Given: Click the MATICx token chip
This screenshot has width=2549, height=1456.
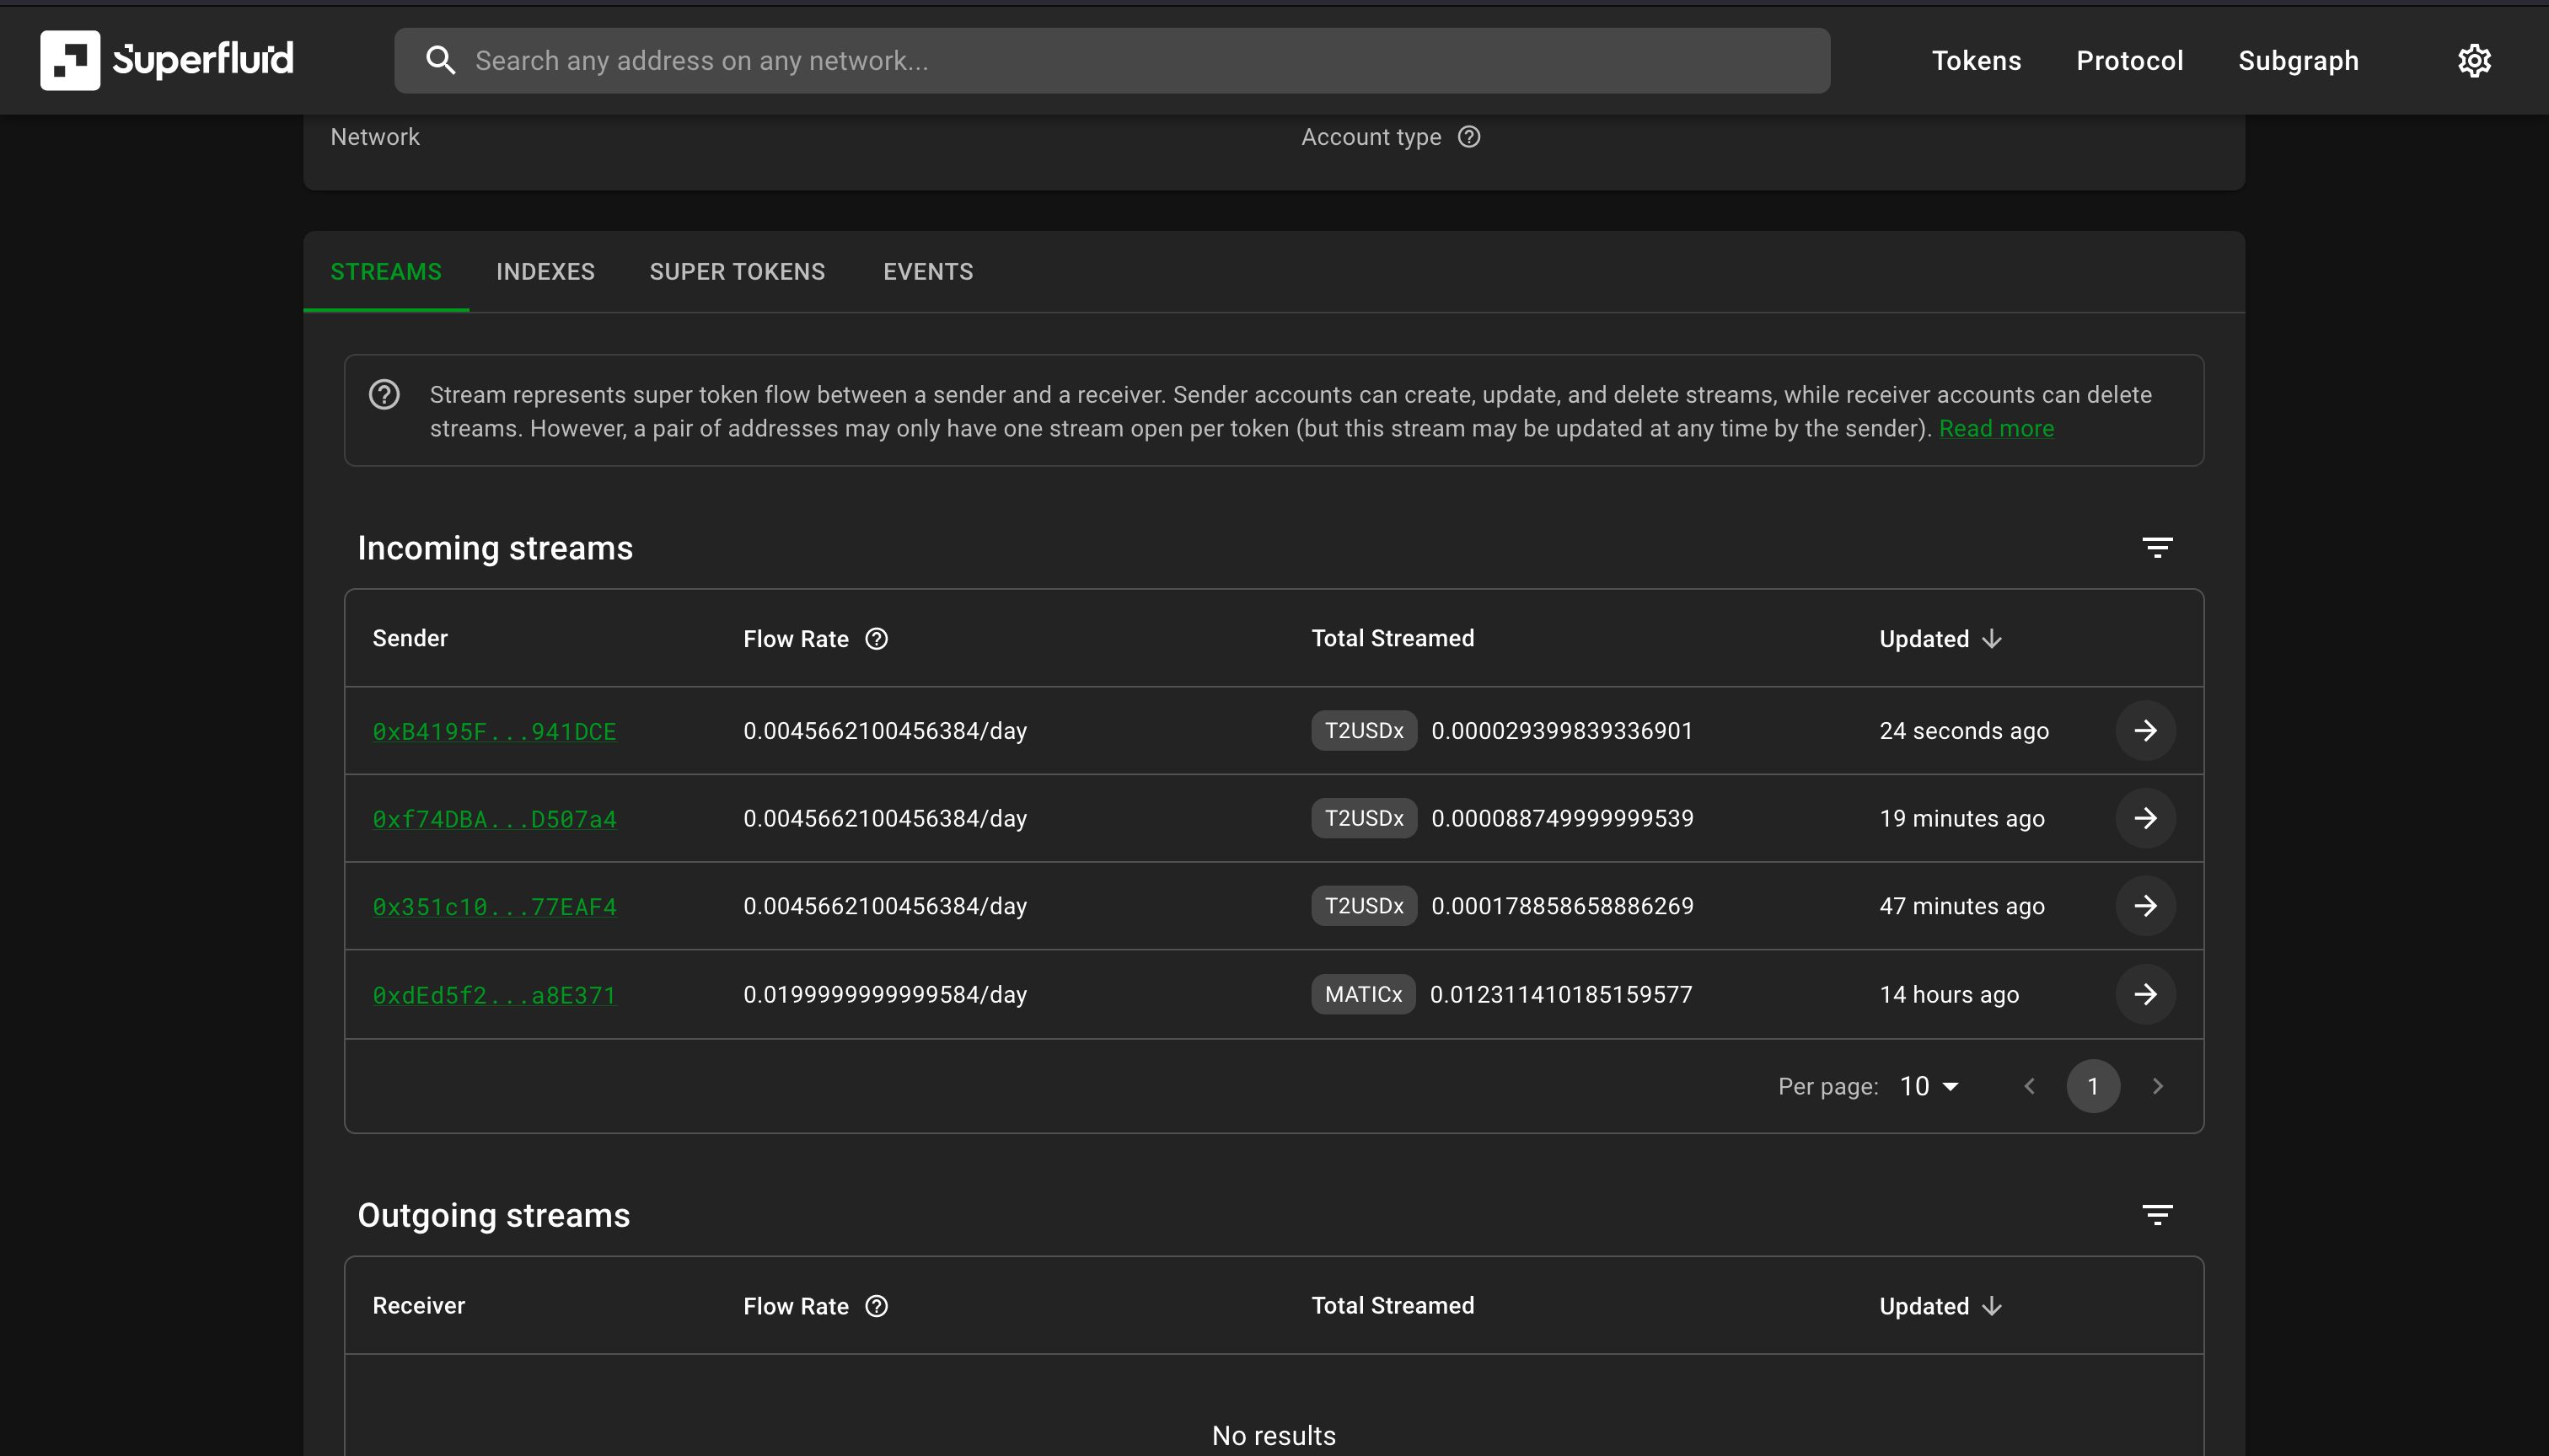Looking at the screenshot, I should pos(1362,994).
